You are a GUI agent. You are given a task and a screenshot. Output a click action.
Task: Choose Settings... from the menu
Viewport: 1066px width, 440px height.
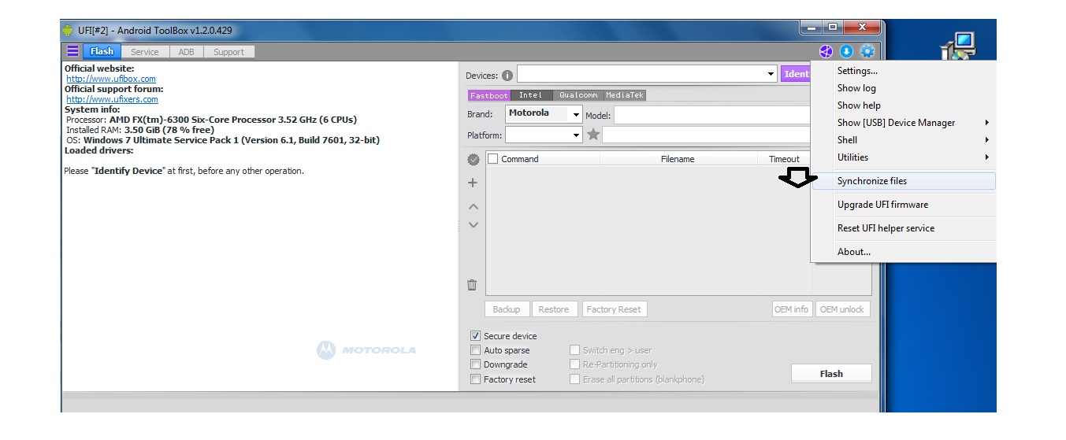(x=904, y=71)
